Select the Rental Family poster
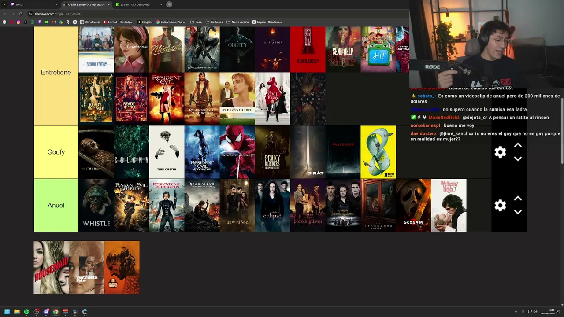The width and height of the screenshot is (564, 317). click(96, 49)
